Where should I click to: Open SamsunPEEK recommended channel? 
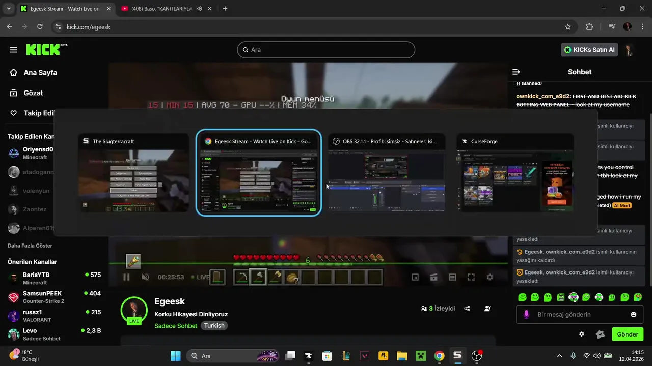pyautogui.click(x=55, y=297)
